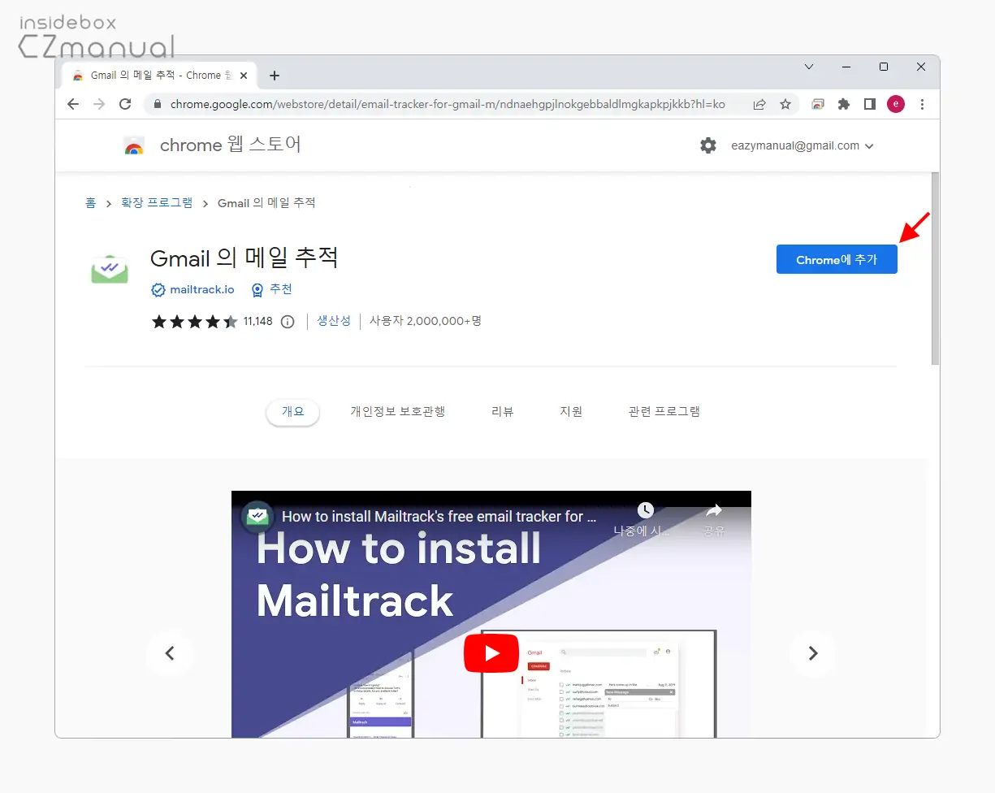Open Chrome's three-dot menu
Image resolution: width=995 pixels, height=793 pixels.
[x=922, y=104]
